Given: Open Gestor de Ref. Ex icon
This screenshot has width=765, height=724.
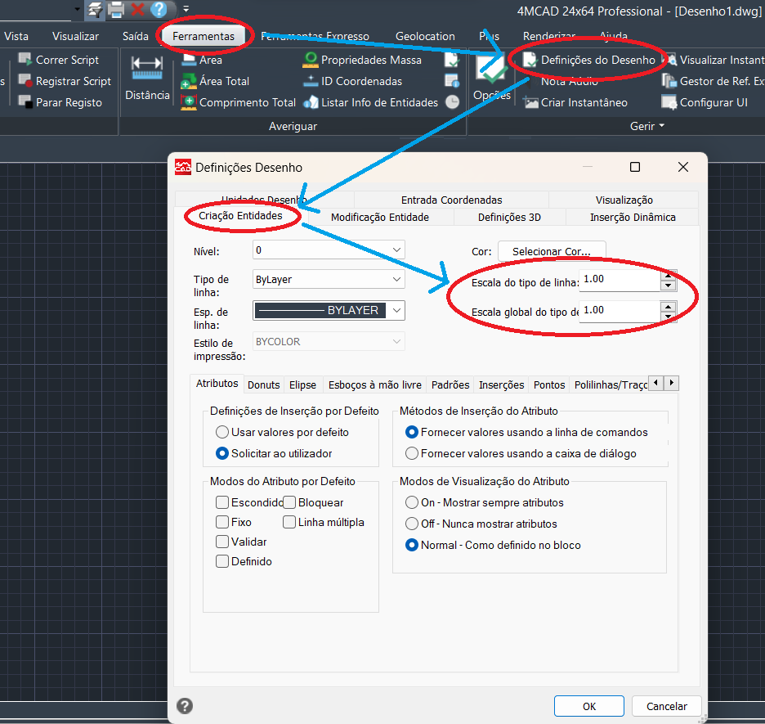Looking at the screenshot, I should [x=669, y=80].
